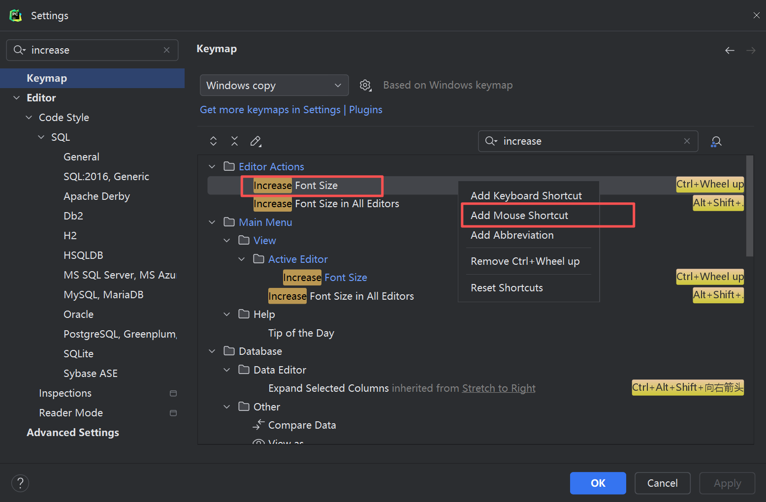Collapse the Editor tree node
The height and width of the screenshot is (502, 766).
(x=17, y=98)
